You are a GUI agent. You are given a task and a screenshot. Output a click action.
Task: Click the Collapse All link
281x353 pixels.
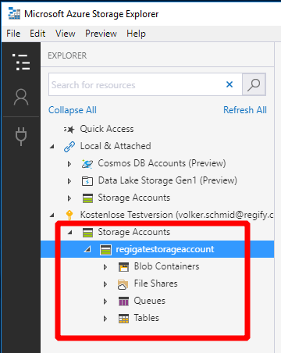click(x=73, y=110)
